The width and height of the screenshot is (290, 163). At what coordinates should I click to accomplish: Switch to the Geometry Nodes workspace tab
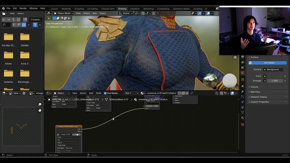(181, 9)
